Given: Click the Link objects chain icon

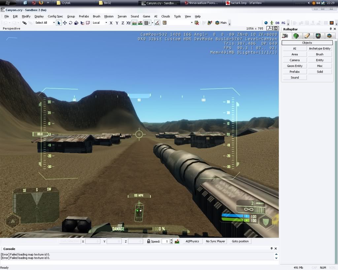Looking at the screenshot, I should [x=24, y=23].
